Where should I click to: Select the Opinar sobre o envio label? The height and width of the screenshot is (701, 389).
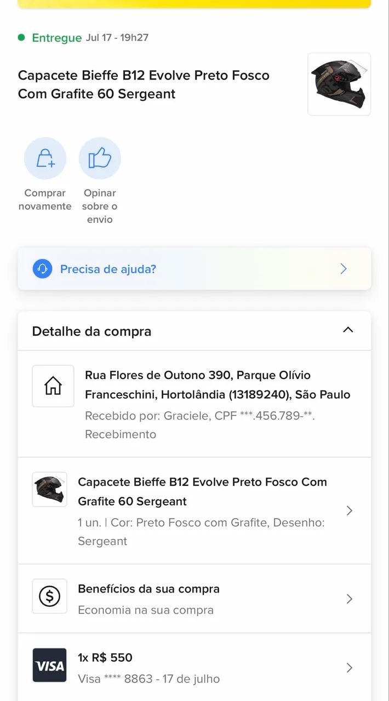point(100,206)
